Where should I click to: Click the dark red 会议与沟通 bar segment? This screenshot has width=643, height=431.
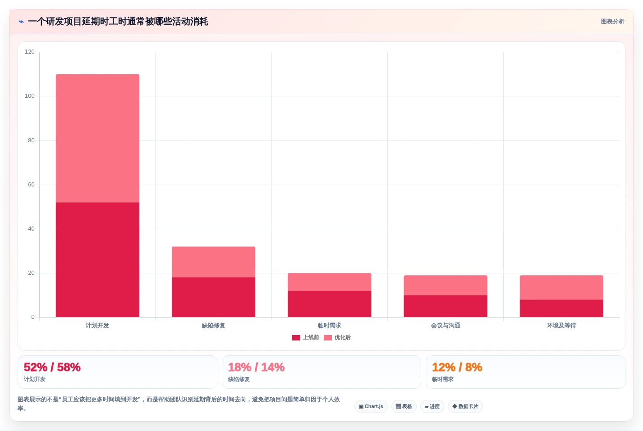pos(446,306)
